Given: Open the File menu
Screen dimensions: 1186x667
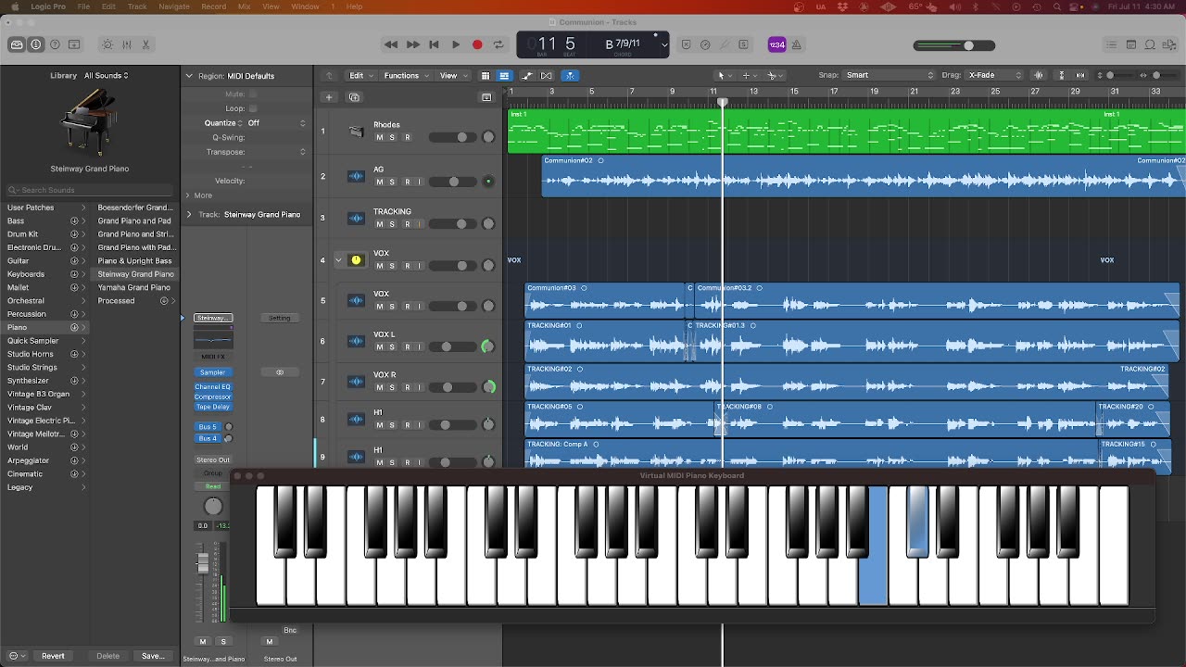Looking at the screenshot, I should pyautogui.click(x=83, y=6).
